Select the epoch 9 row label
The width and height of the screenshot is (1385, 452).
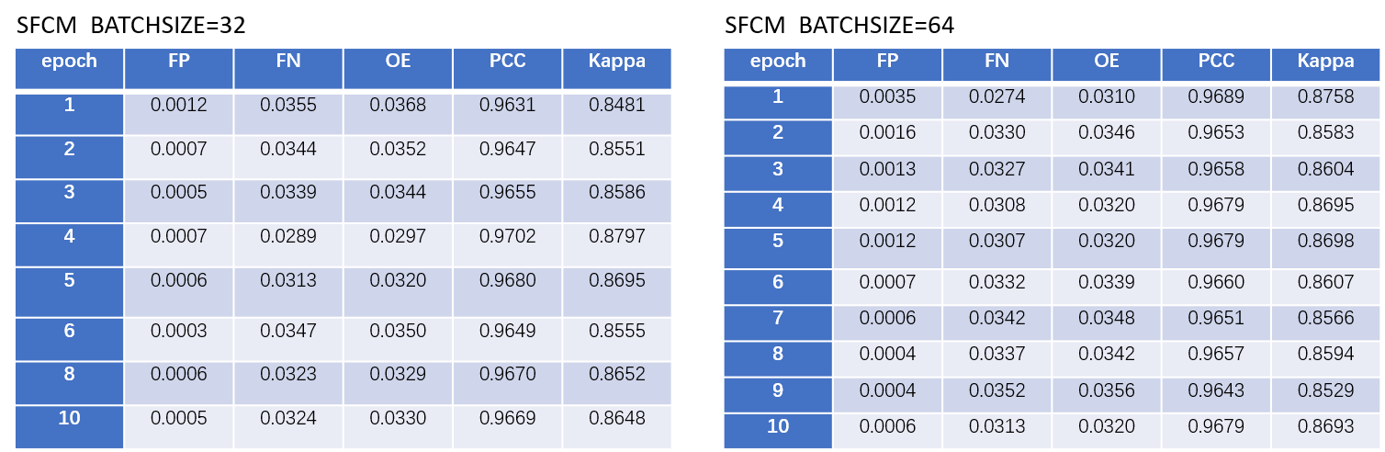[x=778, y=391]
